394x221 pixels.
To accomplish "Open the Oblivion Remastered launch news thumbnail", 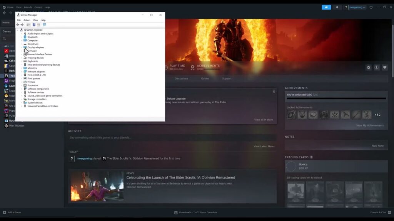I will coord(97,186).
